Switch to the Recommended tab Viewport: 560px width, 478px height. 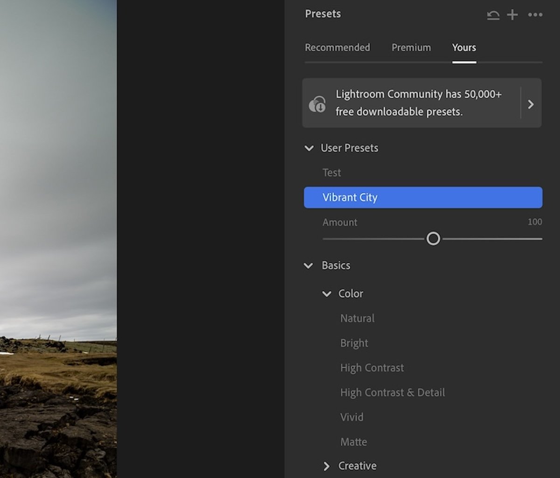coord(337,48)
